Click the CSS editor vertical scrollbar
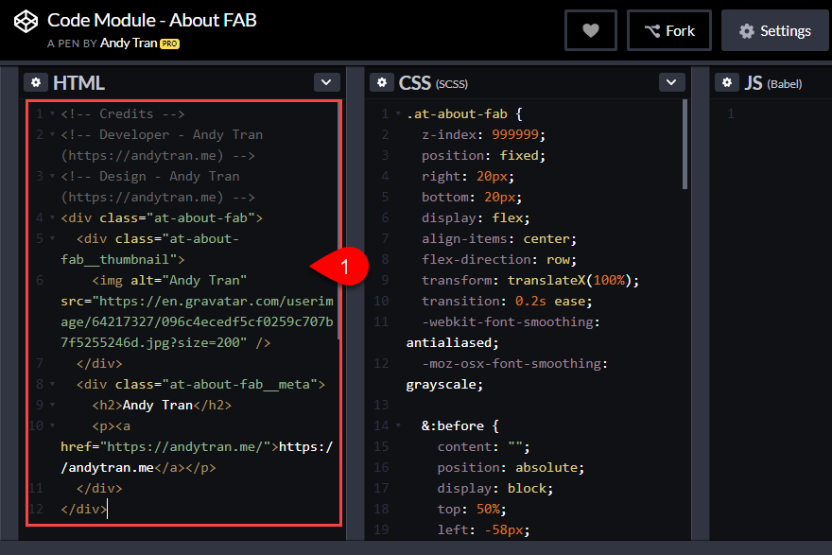Viewport: 832px width, 555px height. point(685,145)
